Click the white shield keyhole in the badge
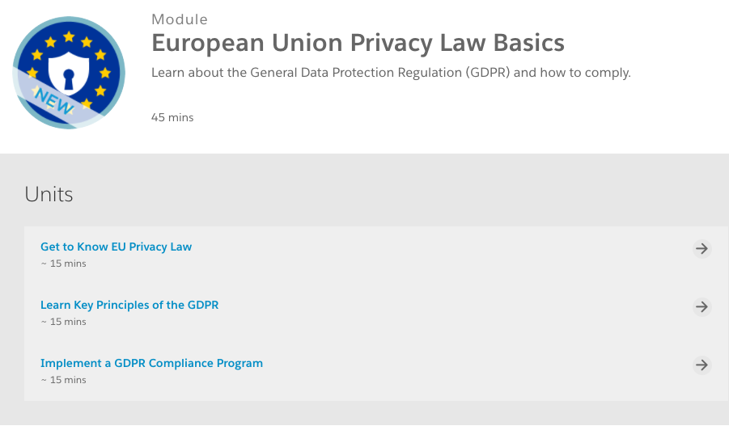Screen dimensions: 729x426 click(x=69, y=78)
